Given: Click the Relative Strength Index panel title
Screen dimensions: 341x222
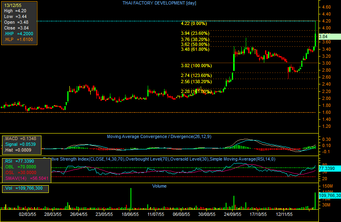Looking at the screenshot, I should [x=160, y=159].
